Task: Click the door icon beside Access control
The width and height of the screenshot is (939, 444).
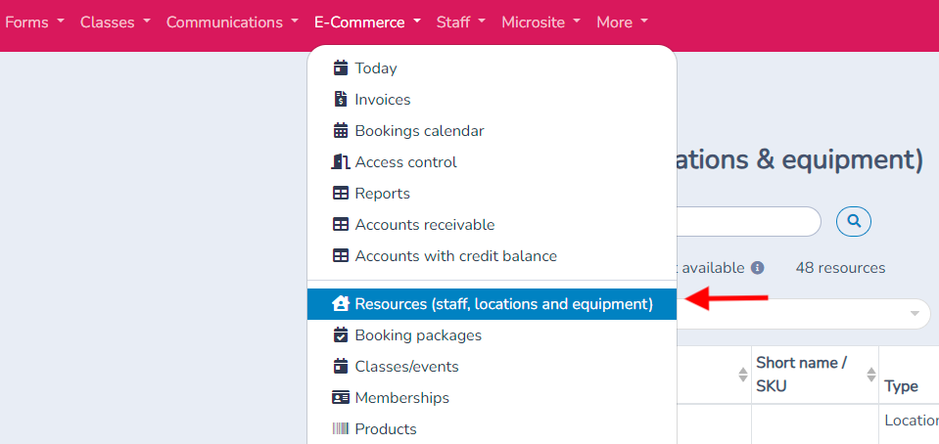Action: (340, 161)
